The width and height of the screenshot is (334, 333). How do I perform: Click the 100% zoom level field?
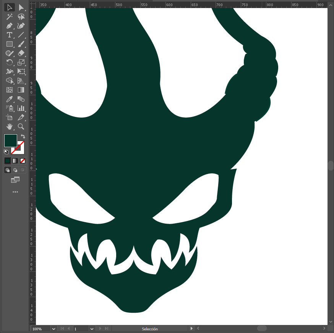coord(41,329)
